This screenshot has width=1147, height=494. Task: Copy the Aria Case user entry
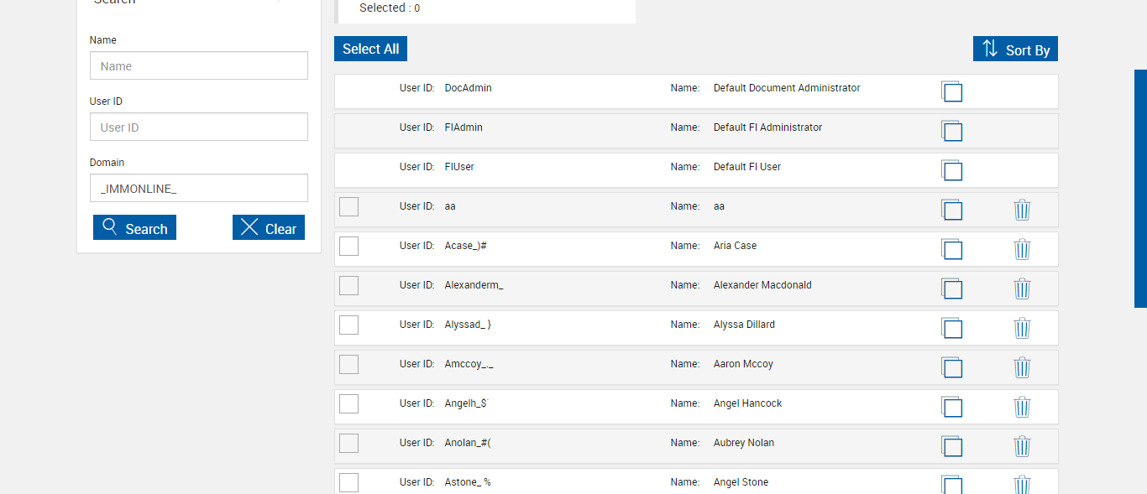coord(951,249)
